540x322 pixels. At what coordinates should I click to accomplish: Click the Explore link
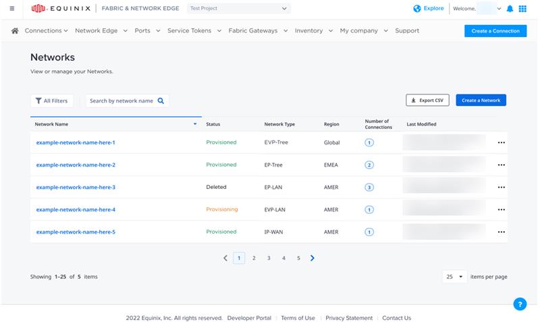pos(433,8)
